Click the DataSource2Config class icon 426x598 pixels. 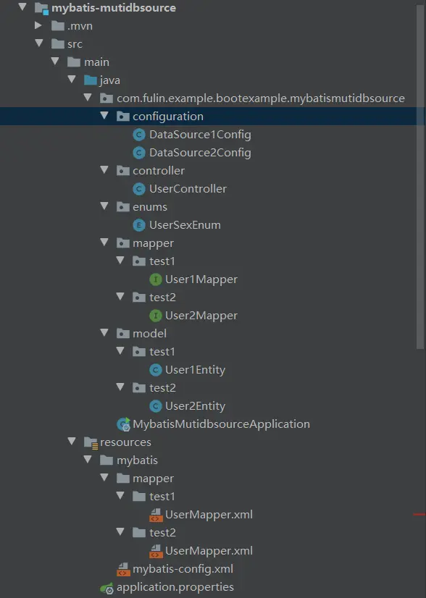coord(138,153)
